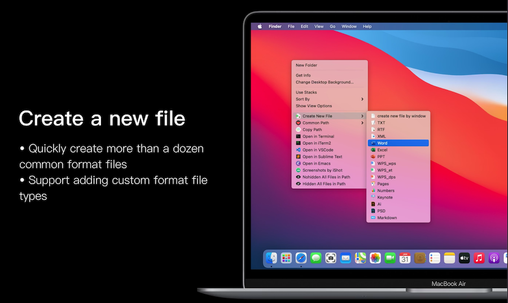Click Open in Terminal entry
Screen dimensions: 508x303
click(318, 136)
